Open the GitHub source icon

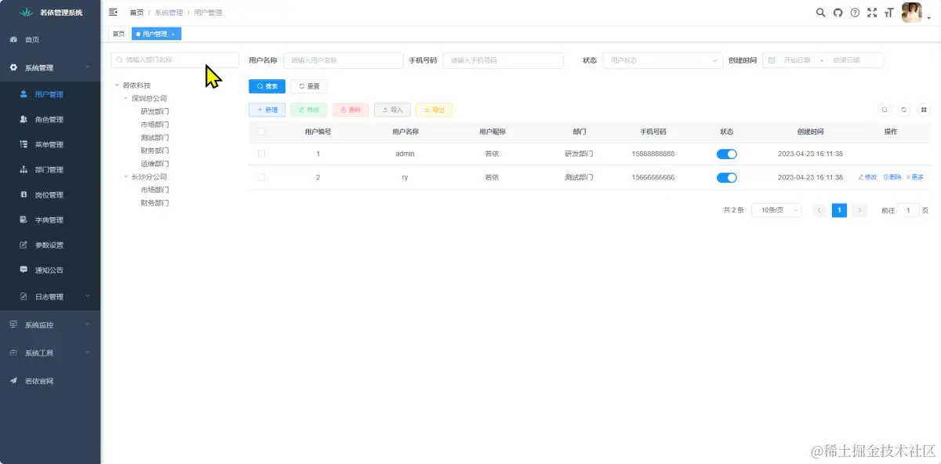(837, 13)
